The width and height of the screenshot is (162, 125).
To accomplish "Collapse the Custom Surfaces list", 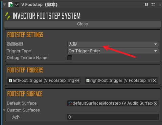I will [4, 110].
